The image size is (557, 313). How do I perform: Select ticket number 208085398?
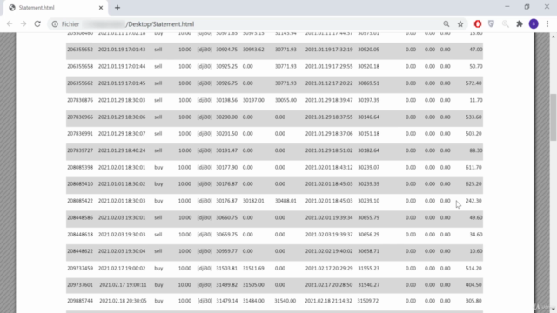80,167
